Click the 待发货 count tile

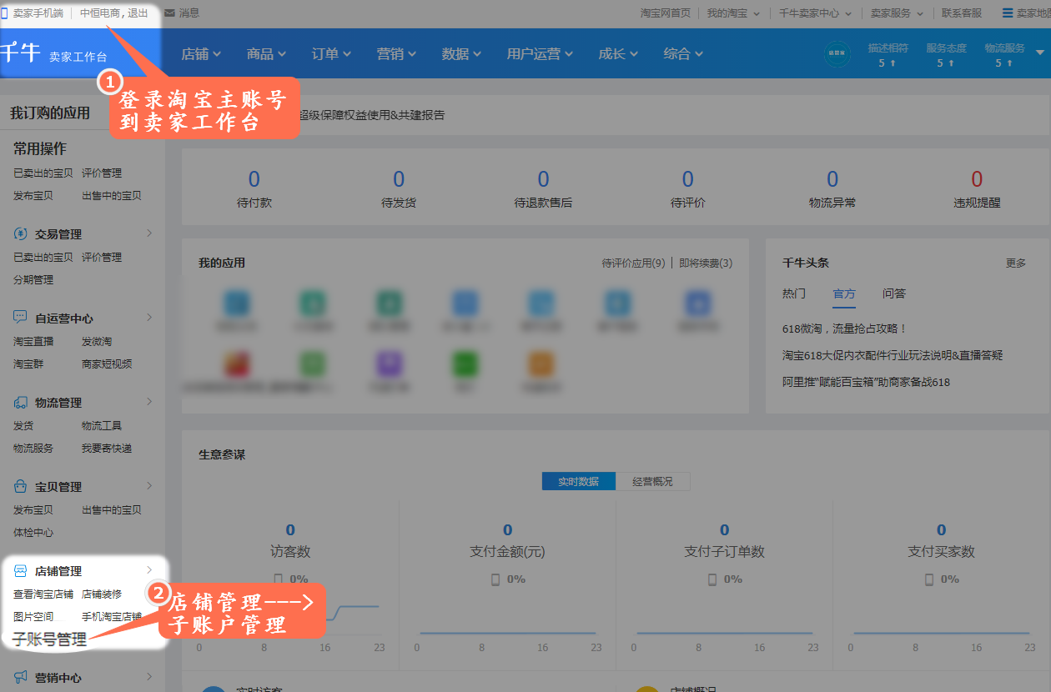(399, 188)
